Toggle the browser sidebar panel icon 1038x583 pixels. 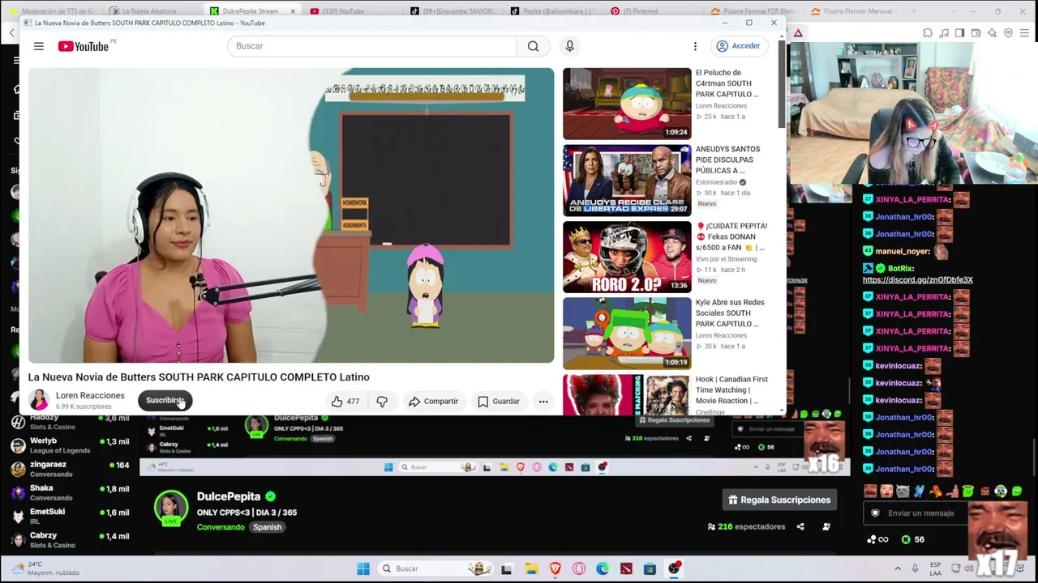click(x=959, y=33)
